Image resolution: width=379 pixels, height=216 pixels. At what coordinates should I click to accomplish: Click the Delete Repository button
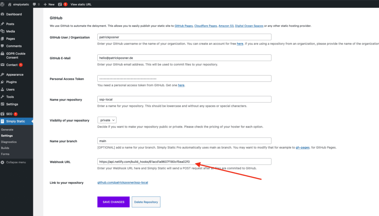click(x=146, y=202)
